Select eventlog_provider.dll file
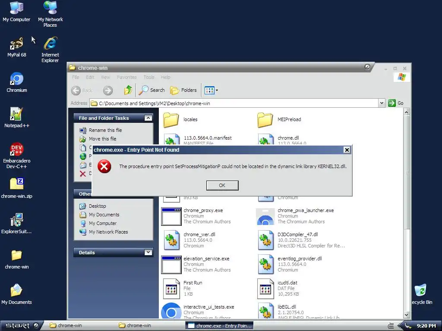442x331 pixels. point(290,264)
